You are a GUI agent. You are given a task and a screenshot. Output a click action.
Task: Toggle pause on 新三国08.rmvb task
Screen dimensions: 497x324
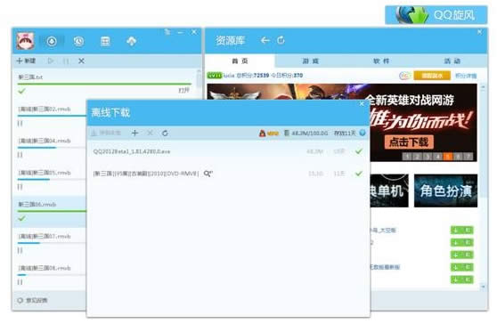pyautogui.click(x=20, y=282)
